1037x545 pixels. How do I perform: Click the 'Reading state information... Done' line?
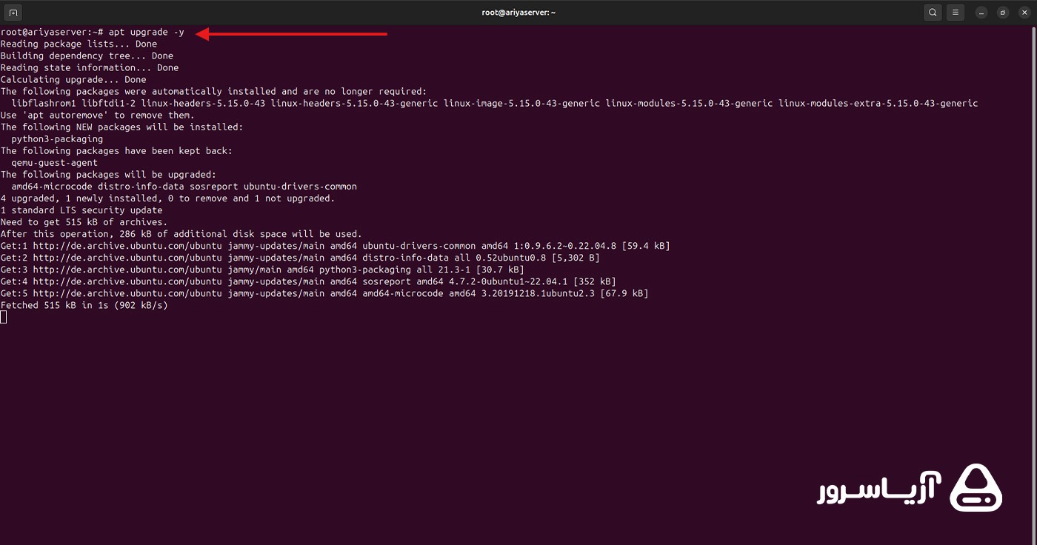pyautogui.click(x=90, y=67)
